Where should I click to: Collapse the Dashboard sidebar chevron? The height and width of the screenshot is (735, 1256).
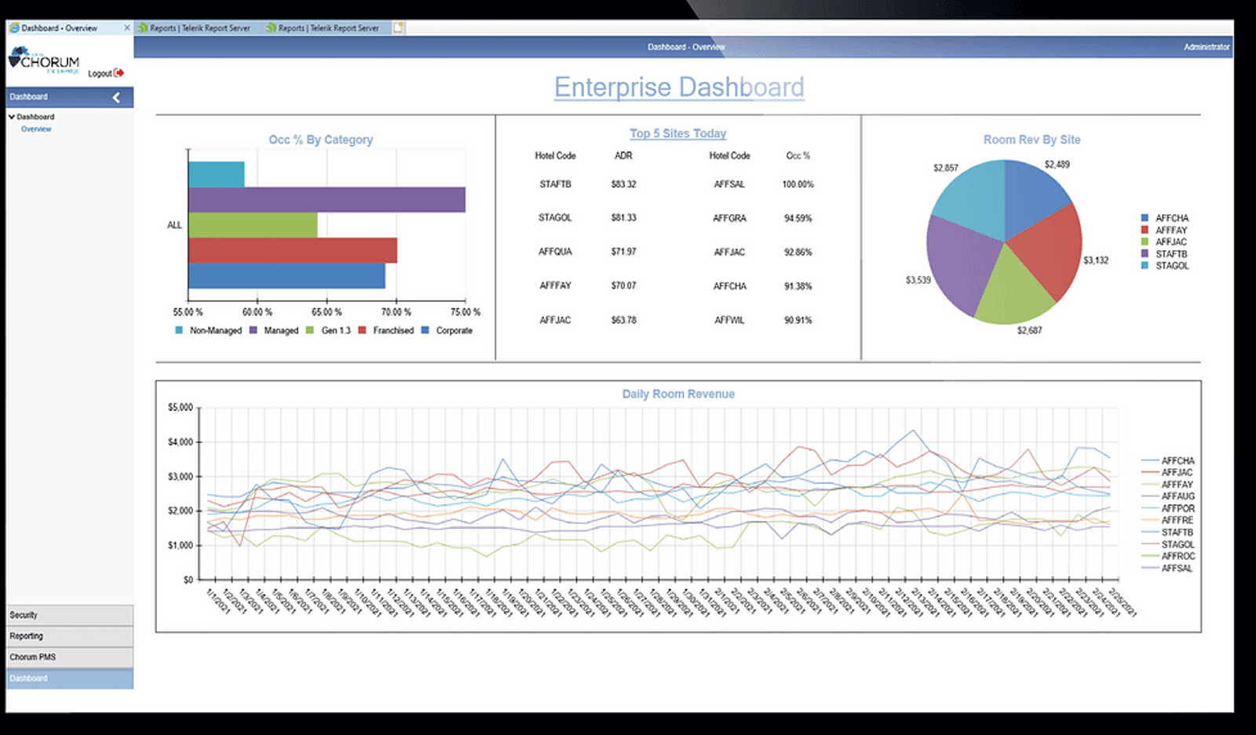point(116,97)
